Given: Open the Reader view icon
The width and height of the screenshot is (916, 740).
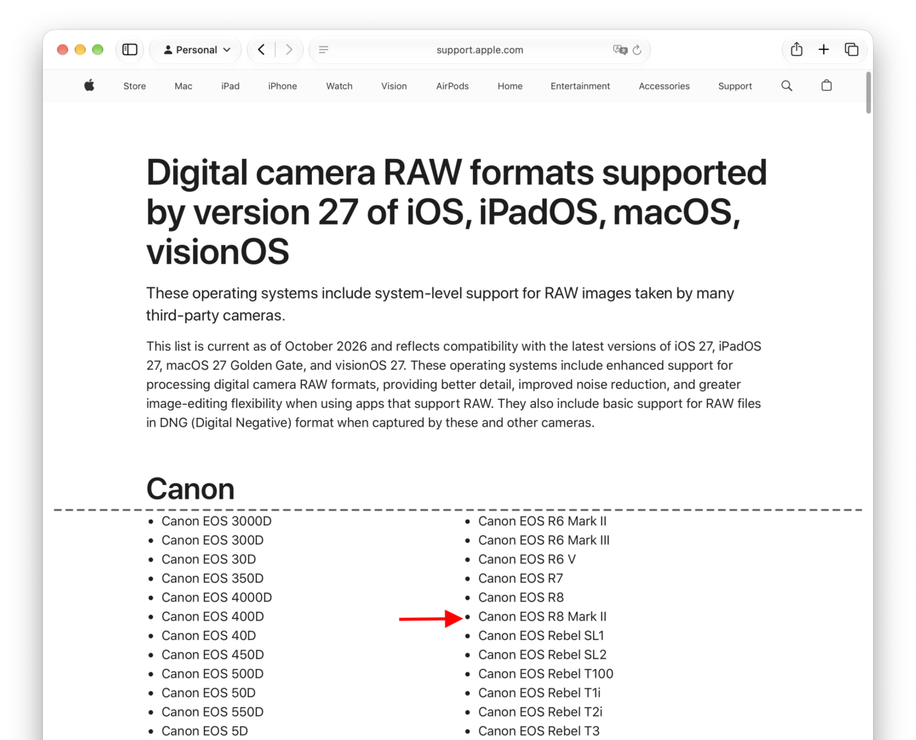Looking at the screenshot, I should coord(323,49).
